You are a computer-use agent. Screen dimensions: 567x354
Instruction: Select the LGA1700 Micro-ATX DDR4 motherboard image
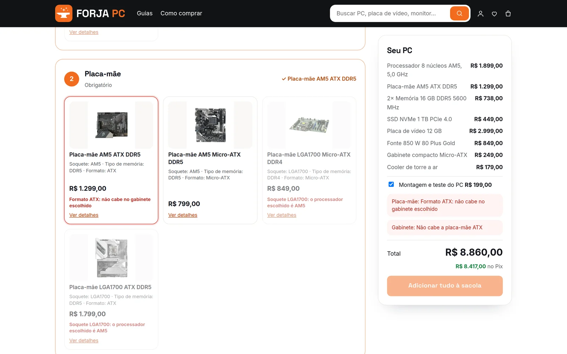[309, 125]
